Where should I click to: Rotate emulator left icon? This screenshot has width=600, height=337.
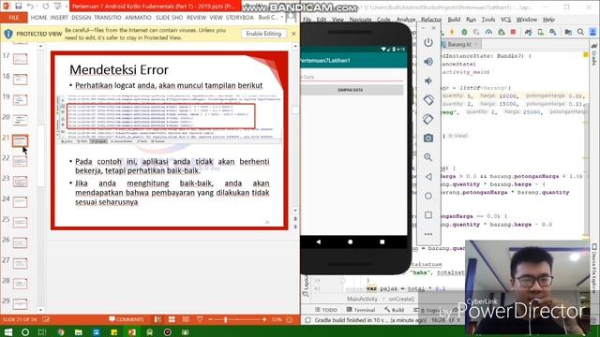[x=428, y=100]
